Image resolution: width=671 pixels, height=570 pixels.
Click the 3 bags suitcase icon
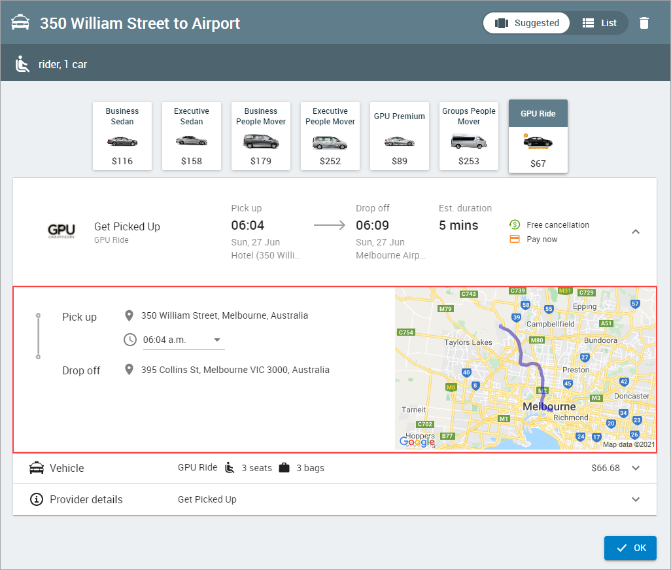click(284, 468)
